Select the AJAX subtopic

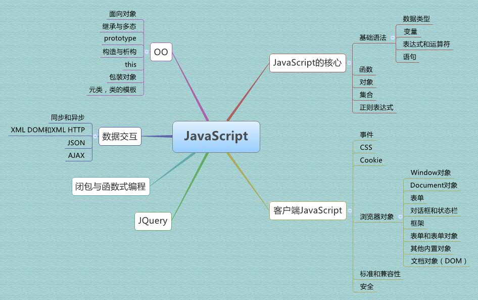tap(77, 155)
